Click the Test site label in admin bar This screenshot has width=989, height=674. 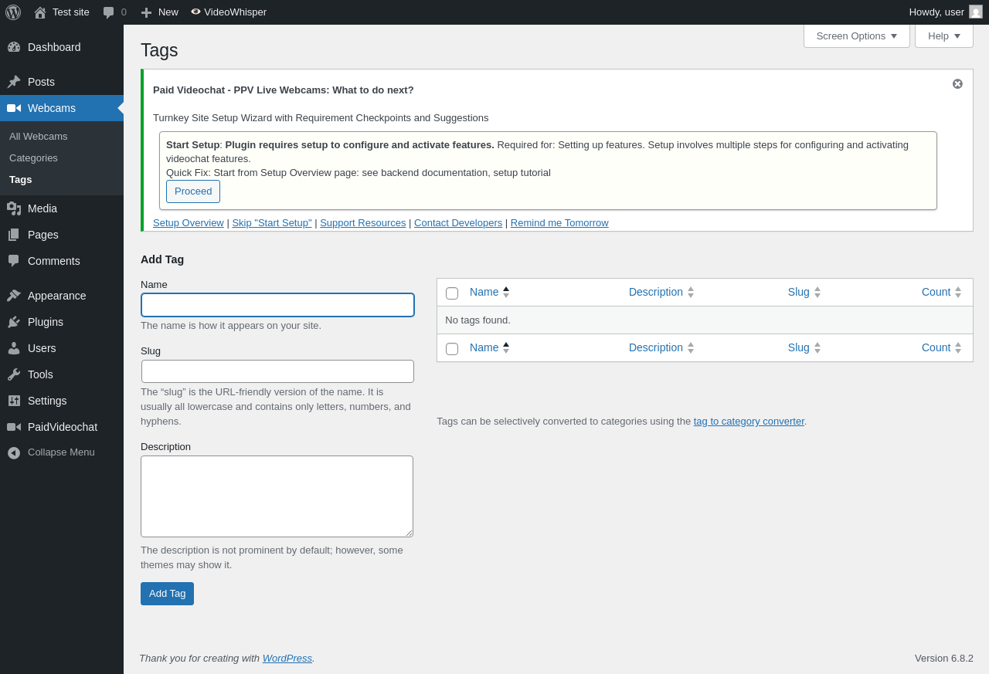[71, 12]
